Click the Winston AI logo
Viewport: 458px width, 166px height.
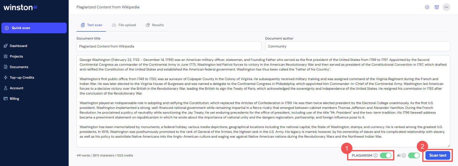(x=20, y=7)
